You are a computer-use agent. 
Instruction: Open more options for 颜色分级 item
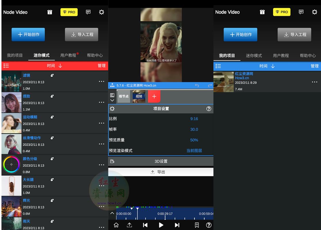pyautogui.click(x=102, y=165)
